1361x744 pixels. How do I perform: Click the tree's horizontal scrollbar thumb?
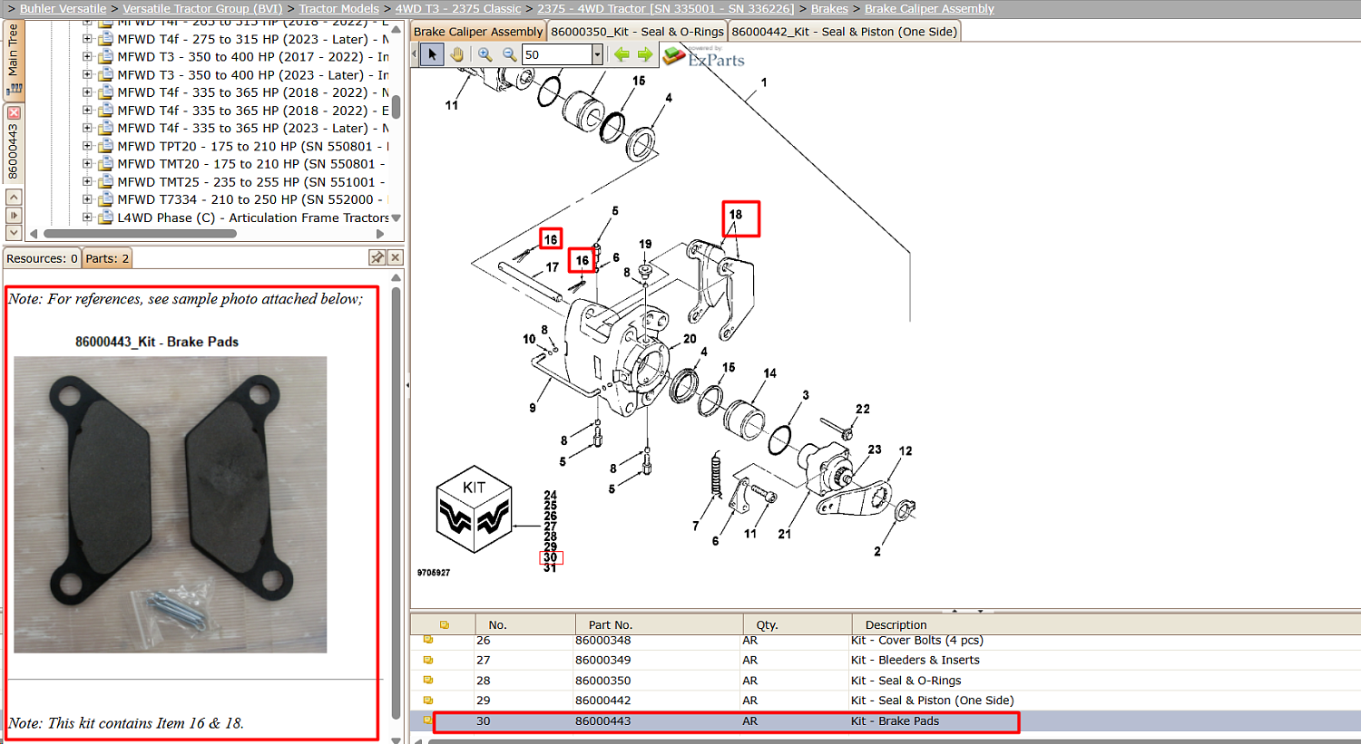click(x=139, y=233)
